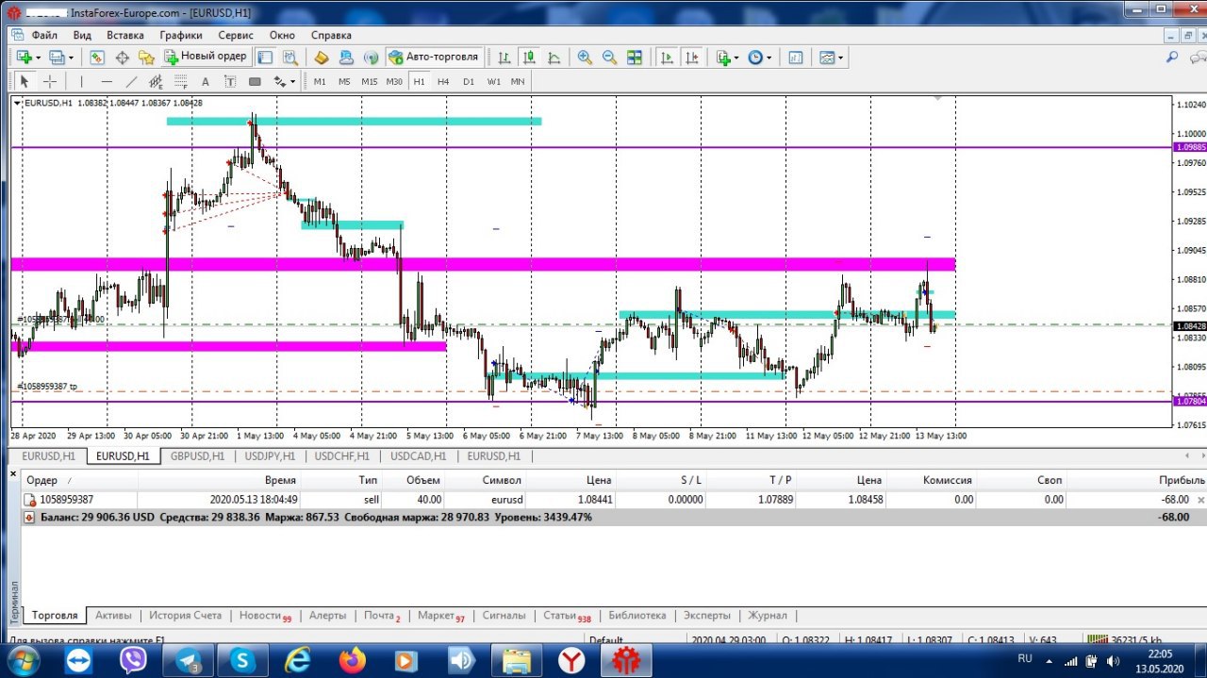Select the equidistant channel tool
Viewport: 1207px width, 678px height.
(157, 81)
